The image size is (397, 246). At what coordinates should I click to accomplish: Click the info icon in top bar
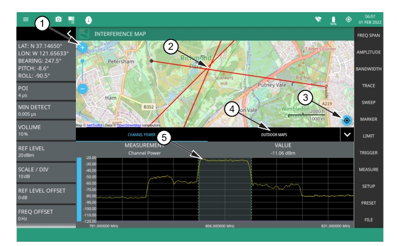(x=89, y=19)
